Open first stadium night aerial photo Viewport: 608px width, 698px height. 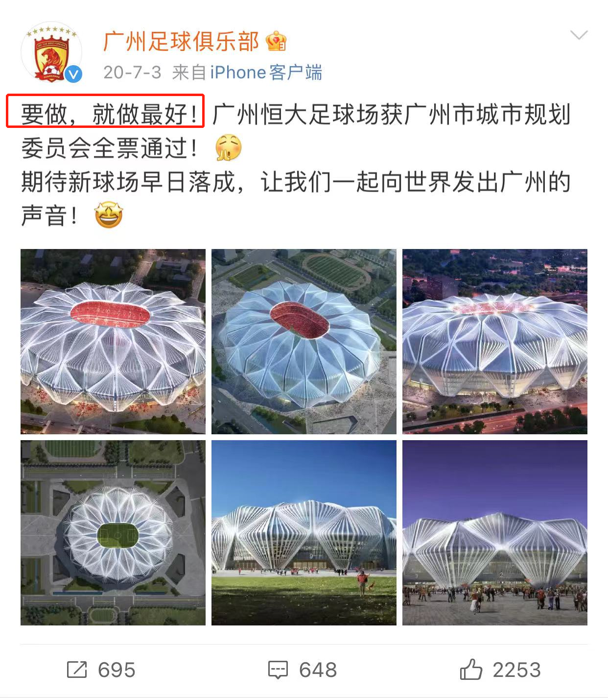point(113,342)
